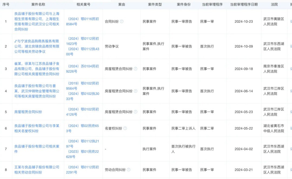Click the help icon beside 名誉权纠纷

125,128
